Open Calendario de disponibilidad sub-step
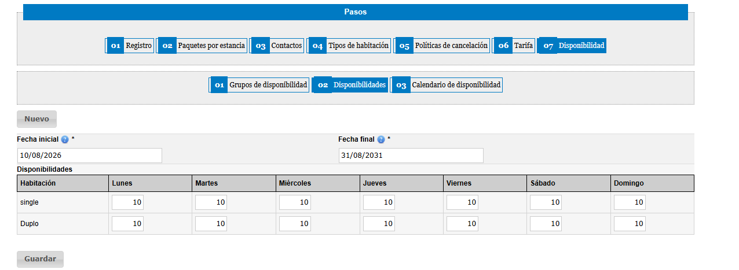The image size is (739, 270). [447, 85]
